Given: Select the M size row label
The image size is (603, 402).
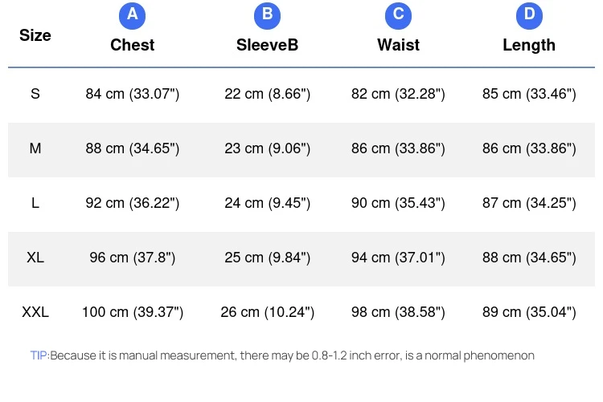Looking at the screenshot, I should [35, 148].
